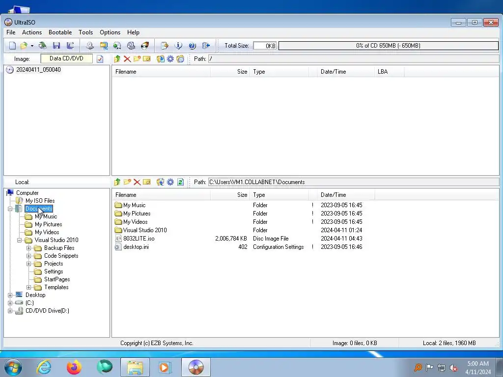Select 8032LITE.iso in the local file list

139,239
